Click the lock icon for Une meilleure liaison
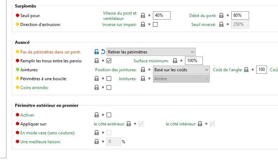 coord(97,141)
